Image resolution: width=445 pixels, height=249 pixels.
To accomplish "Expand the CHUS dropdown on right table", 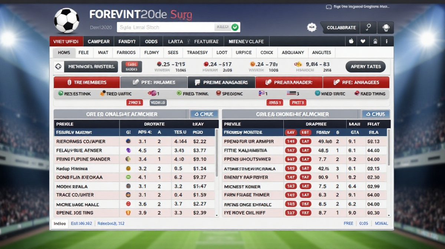I will click(x=376, y=114).
